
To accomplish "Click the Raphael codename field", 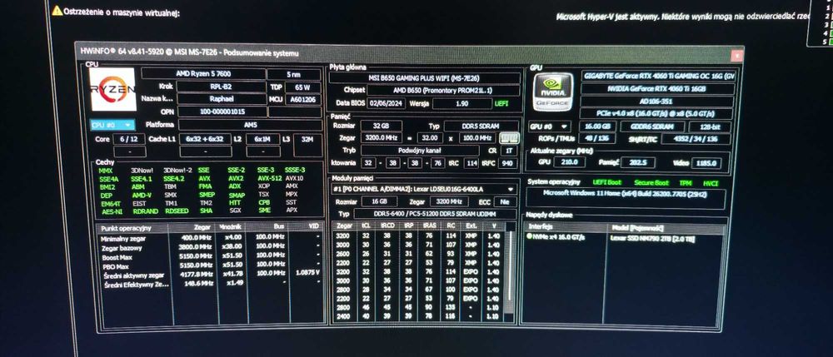I will 221,99.
